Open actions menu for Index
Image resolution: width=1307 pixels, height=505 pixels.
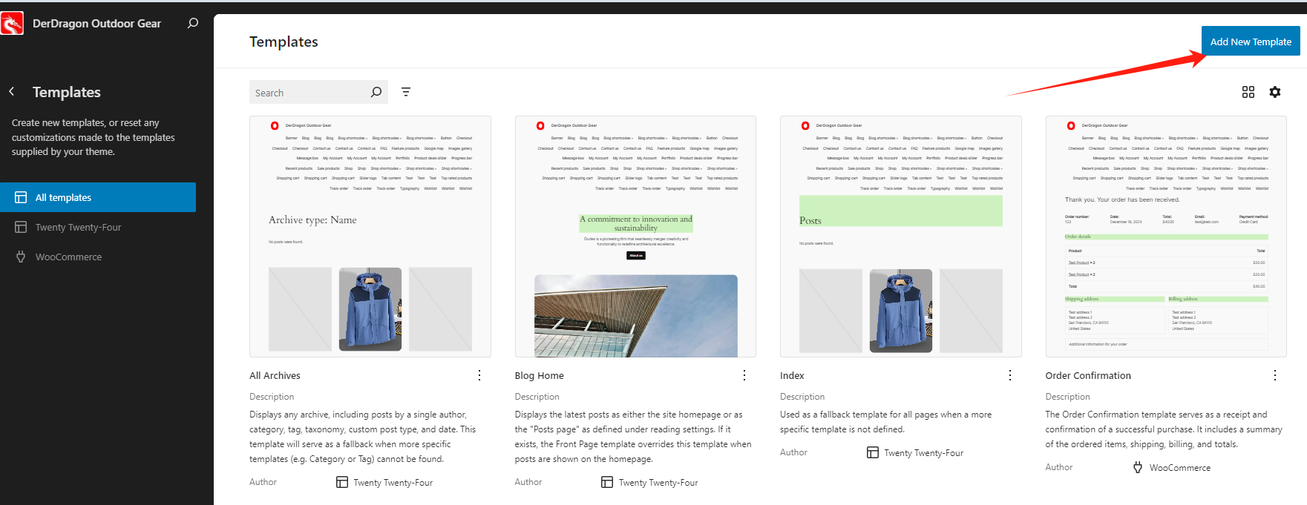point(1010,375)
